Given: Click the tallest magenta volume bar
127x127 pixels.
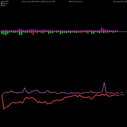Looking at the screenshot, I should [x=102, y=30].
